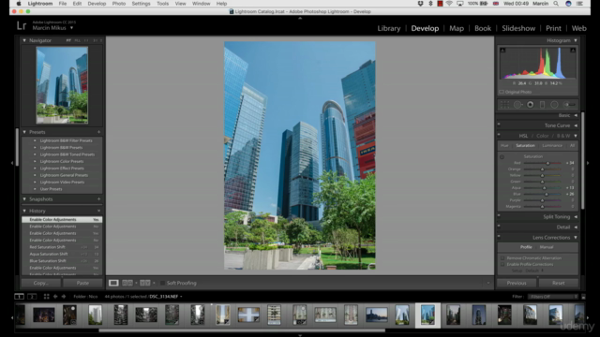Expand the Snapshots panel
Screen dimensions: 600x337
[24, 199]
